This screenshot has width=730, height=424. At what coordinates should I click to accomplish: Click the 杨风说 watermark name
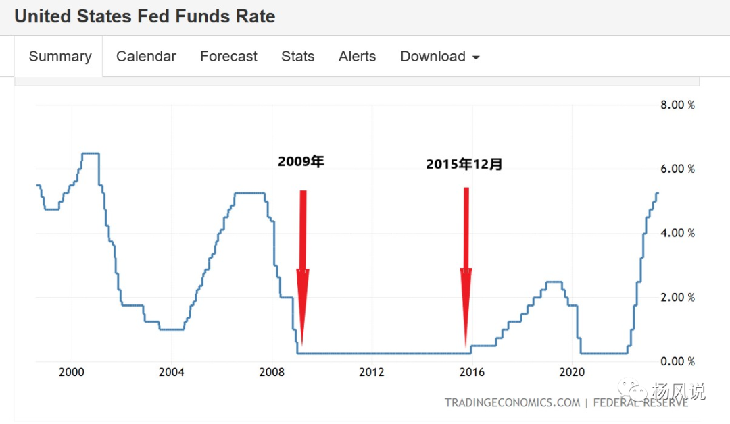678,391
